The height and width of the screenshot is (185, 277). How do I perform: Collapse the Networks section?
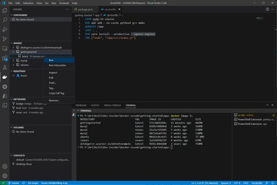point(12,99)
